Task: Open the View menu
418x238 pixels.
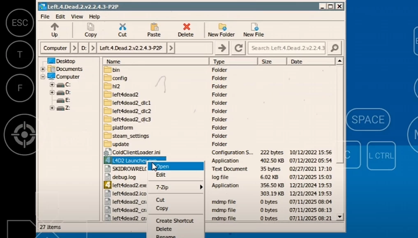Action: coord(77,16)
